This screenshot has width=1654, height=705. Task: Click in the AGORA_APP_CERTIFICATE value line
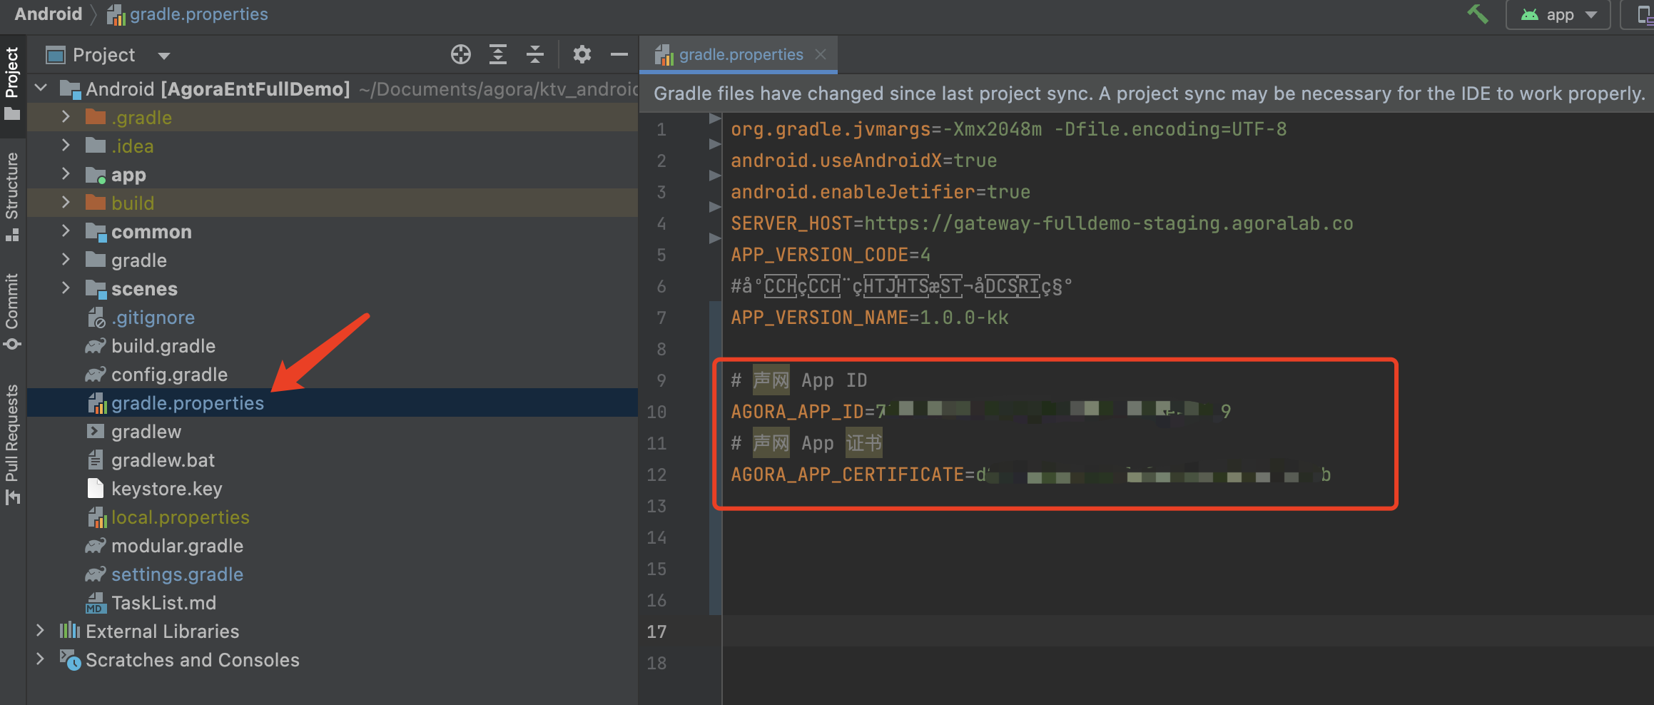(1030, 475)
